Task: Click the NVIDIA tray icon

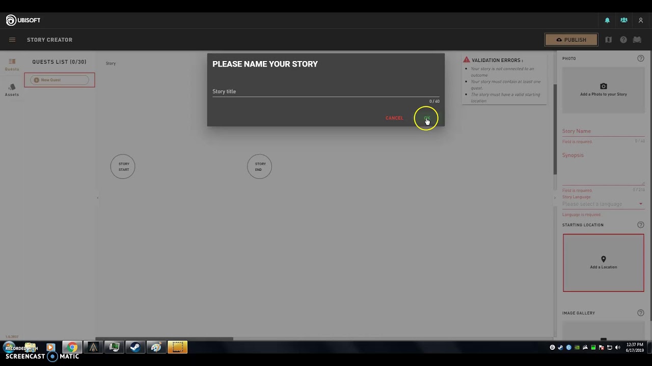Action: (577, 348)
